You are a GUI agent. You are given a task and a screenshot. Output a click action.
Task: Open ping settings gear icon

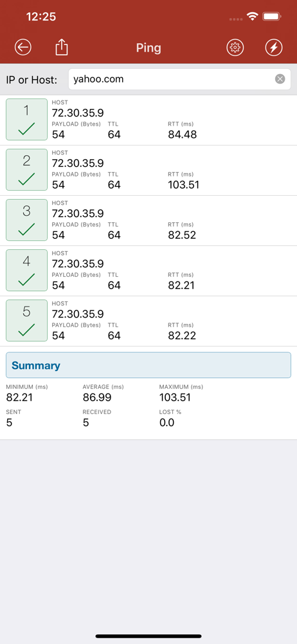point(235,48)
